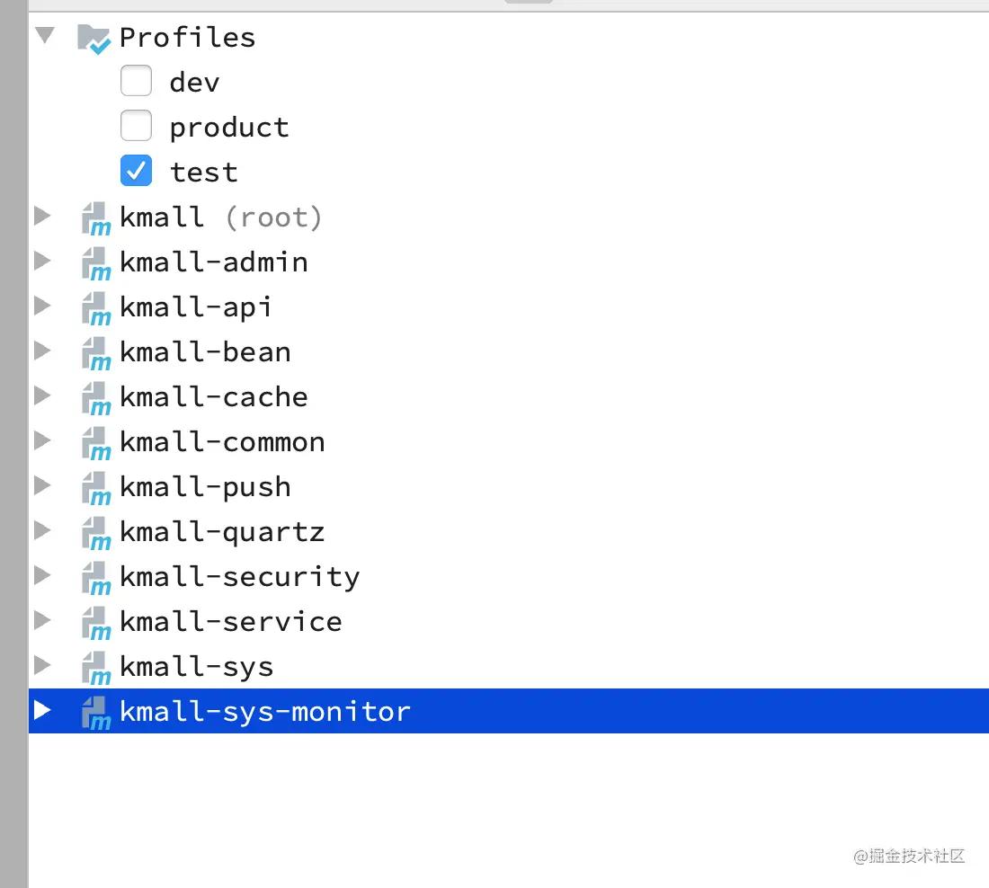Image resolution: width=989 pixels, height=888 pixels.
Task: Select the kmall-security module label
Action: [240, 578]
